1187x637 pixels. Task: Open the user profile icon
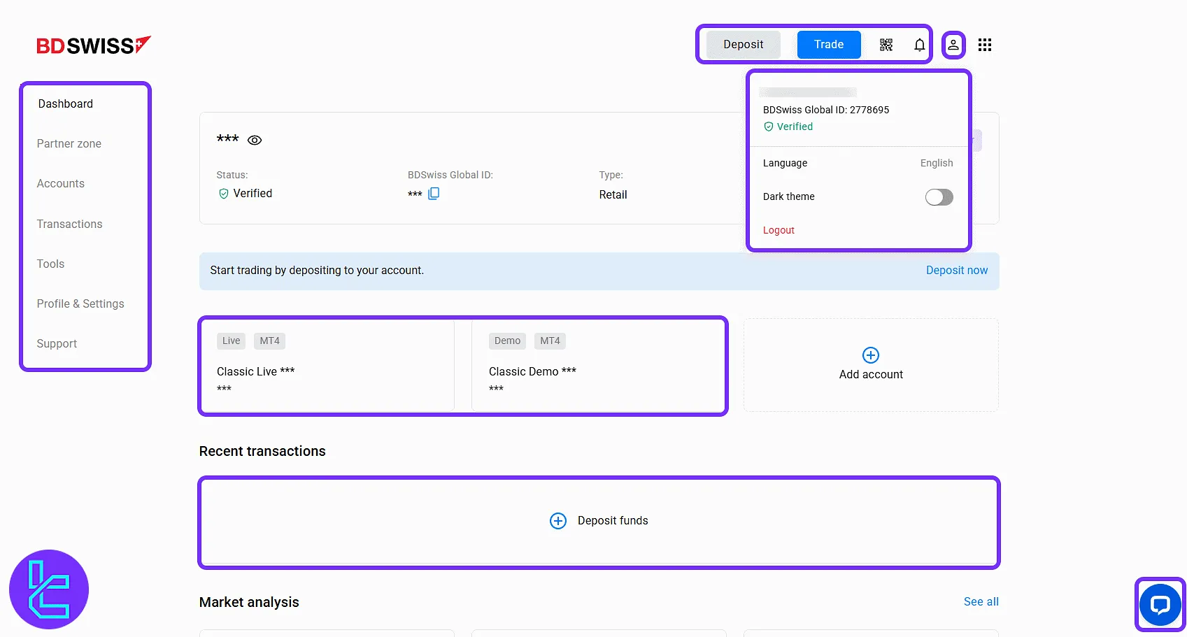[953, 45]
